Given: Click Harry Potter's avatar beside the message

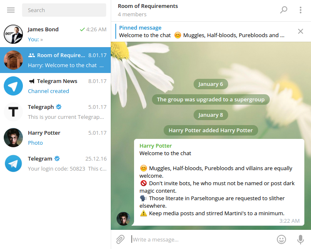Looking at the screenshot, I should pyautogui.click(x=123, y=219).
